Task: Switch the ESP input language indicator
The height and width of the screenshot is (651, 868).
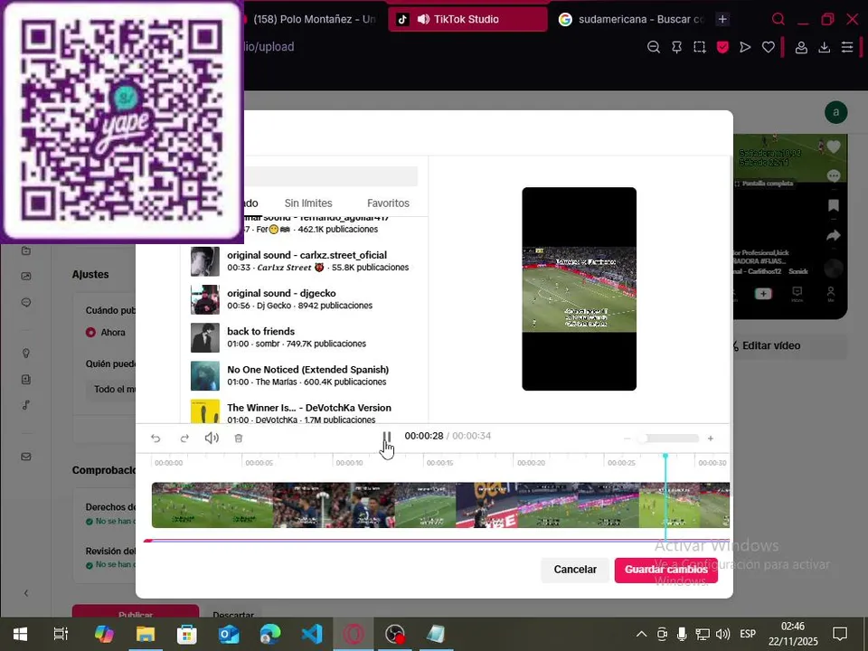Action: 748,634
